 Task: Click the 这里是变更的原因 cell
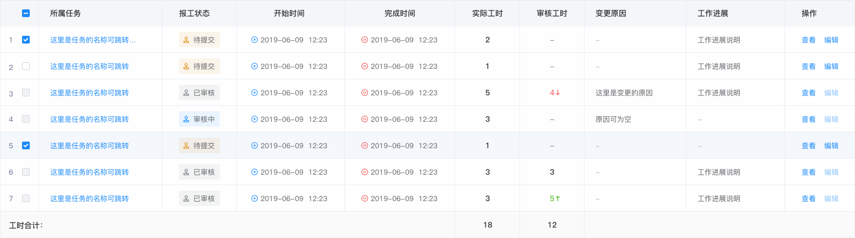[x=624, y=93]
